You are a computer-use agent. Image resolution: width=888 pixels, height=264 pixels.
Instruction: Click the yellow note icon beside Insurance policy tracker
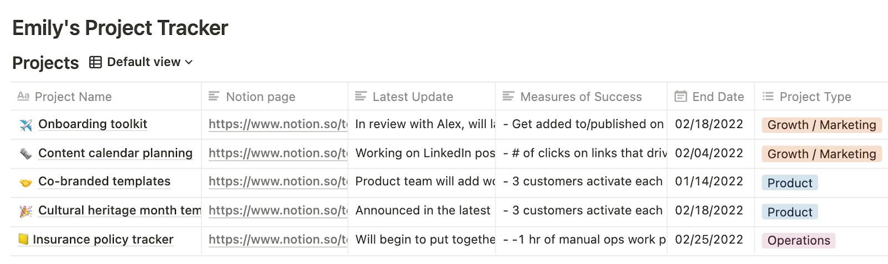23,240
